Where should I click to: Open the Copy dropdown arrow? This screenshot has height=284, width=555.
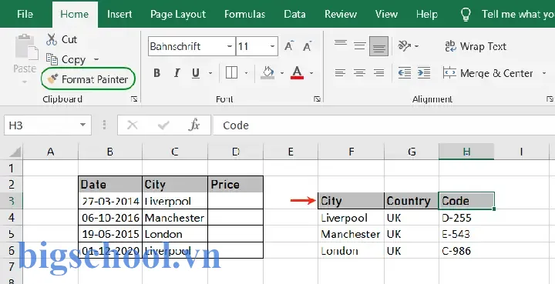pyautogui.click(x=96, y=59)
